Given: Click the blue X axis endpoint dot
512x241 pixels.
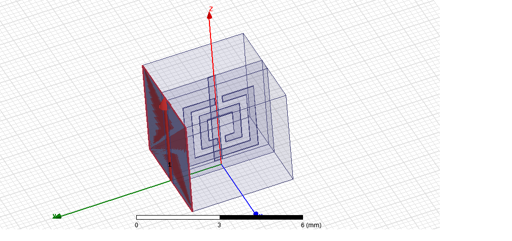Looking at the screenshot, I should [x=256, y=214].
